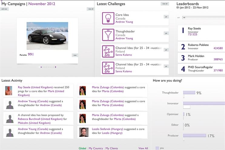Click 'November 2012' in campaigns heading
Screen dimensions: 225x150
pyautogui.click(x=42, y=4)
